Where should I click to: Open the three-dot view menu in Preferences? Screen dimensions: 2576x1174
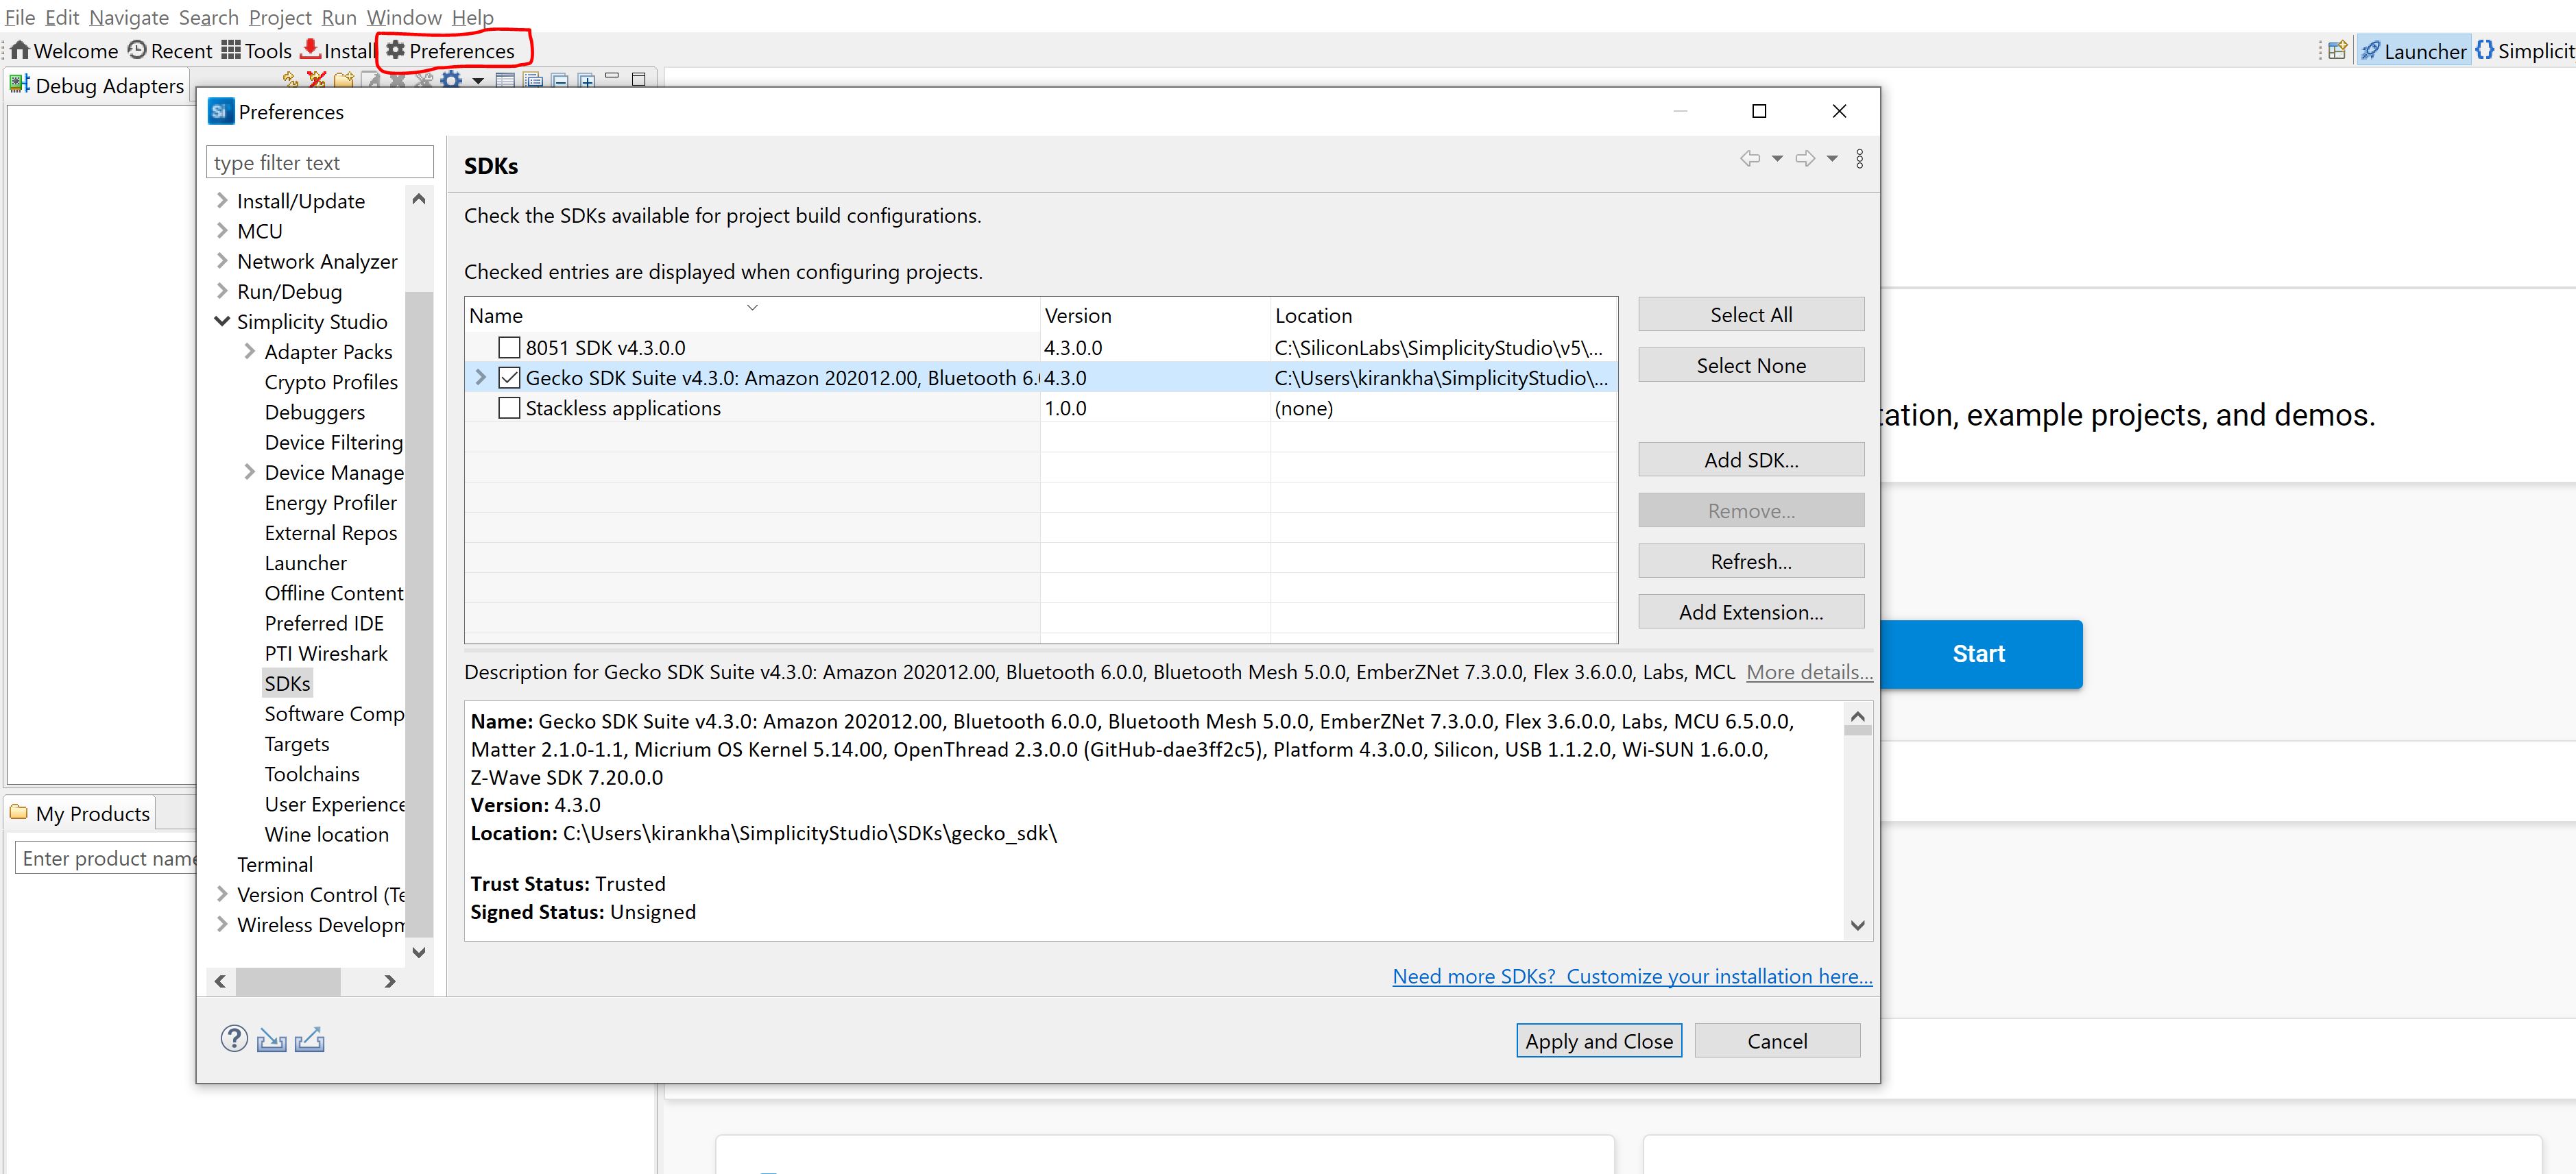tap(1860, 159)
